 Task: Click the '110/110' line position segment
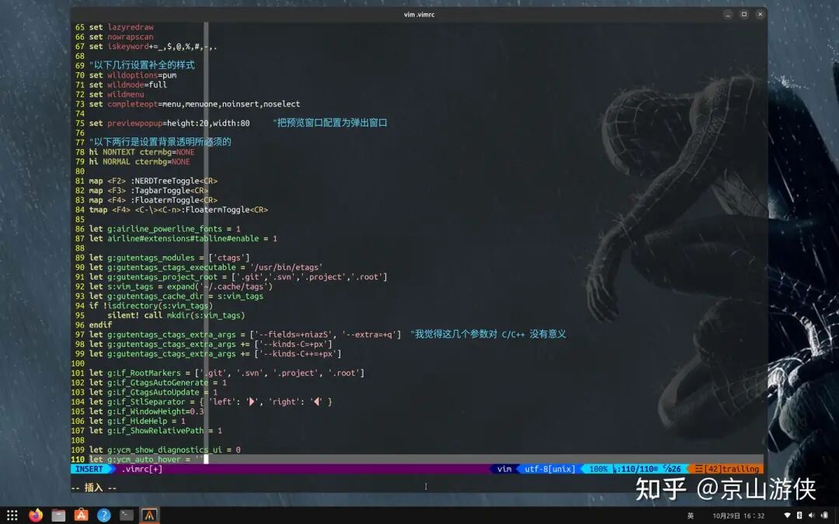point(635,469)
